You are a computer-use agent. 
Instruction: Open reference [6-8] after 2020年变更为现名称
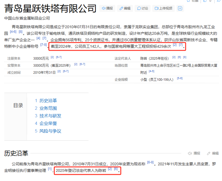(x=151, y=162)
